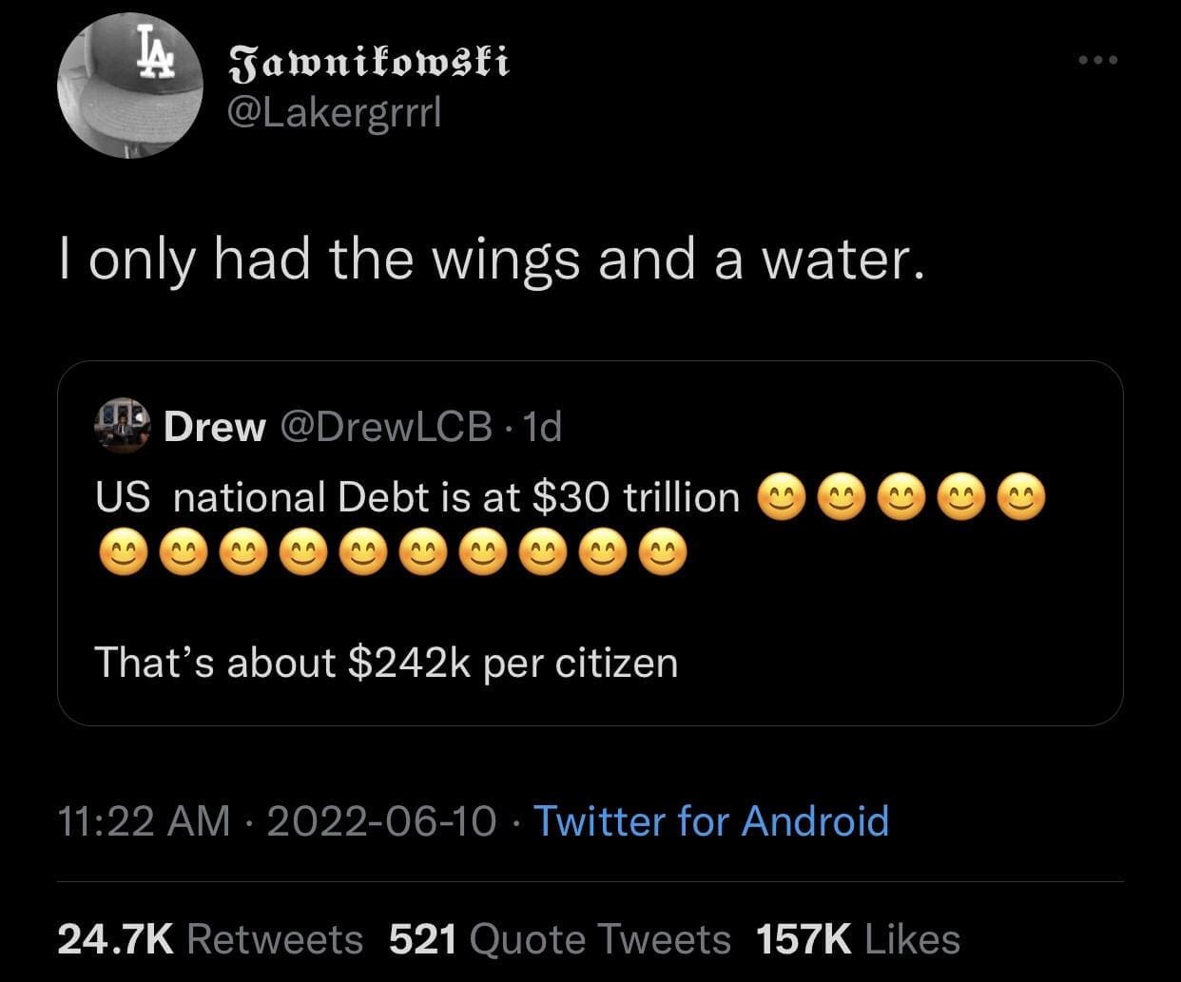Click Jawnikowski's profile avatar with LA cap

[130, 87]
